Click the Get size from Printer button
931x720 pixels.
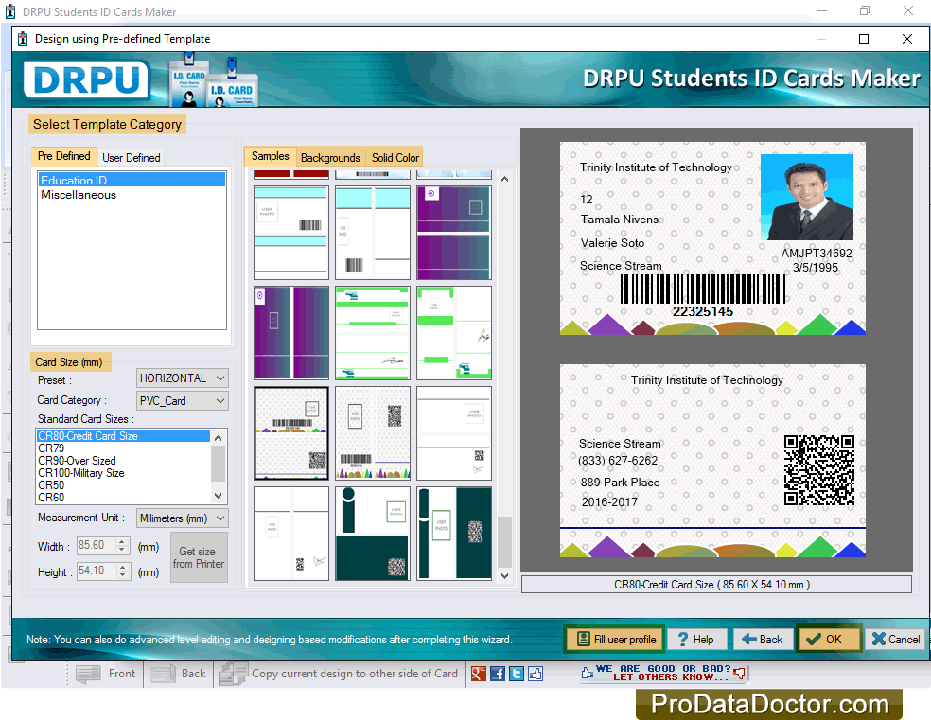(199, 557)
